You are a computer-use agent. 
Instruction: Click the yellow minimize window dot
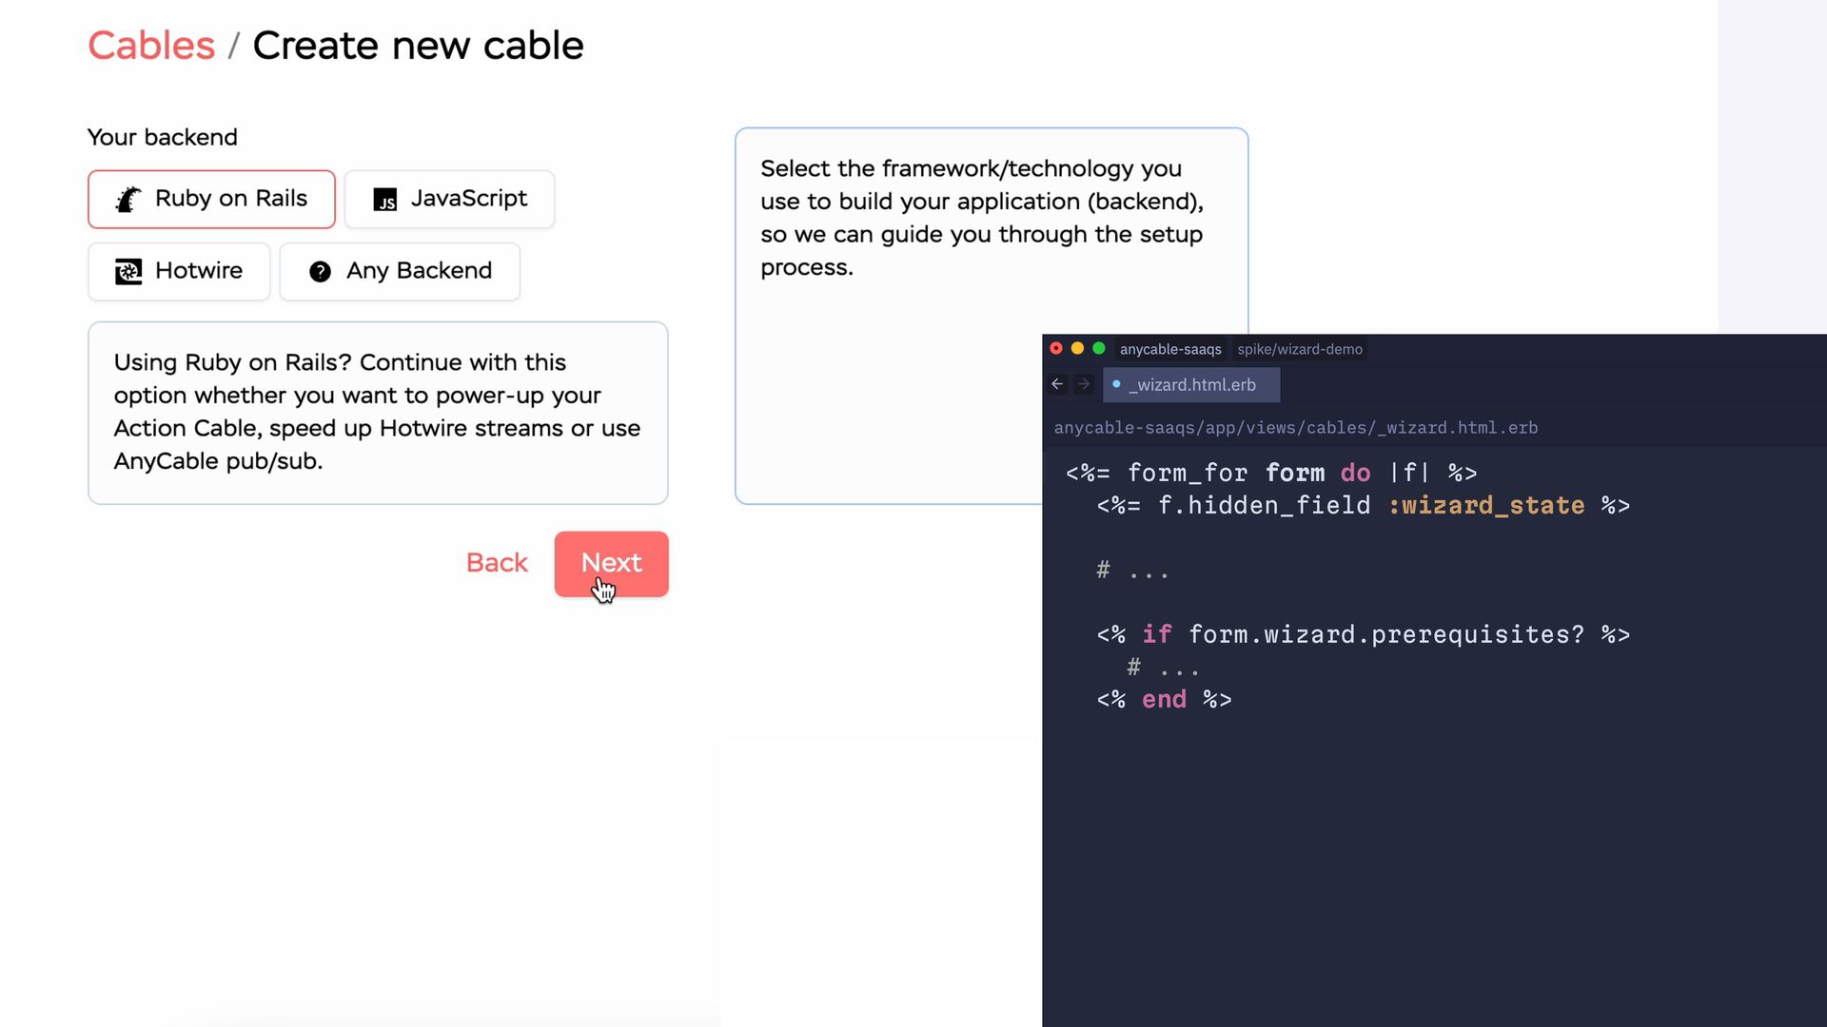point(1077,349)
